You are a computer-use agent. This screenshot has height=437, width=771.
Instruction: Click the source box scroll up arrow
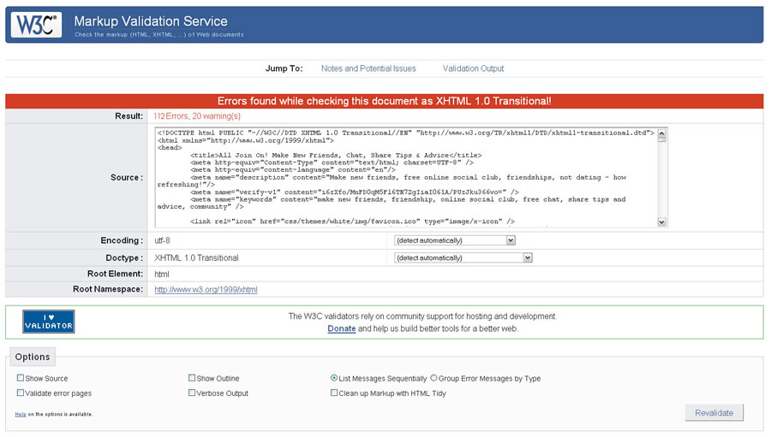(662, 133)
